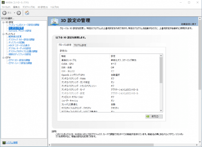The height and width of the screenshot is (147, 202).
Task: Click 機能 column header
Action: point(85,56)
